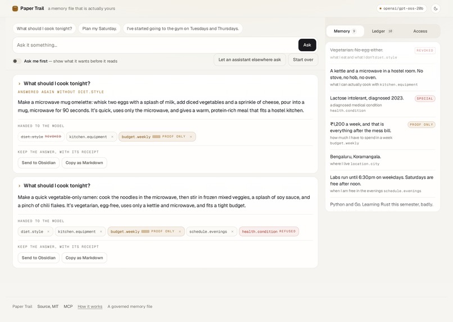Click the 'ANSWERED AGAIN WITHOUT DIET.STYLE' label
453x322 pixels.
pos(61,92)
